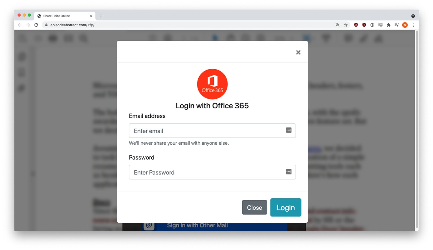Click the password manager icon in email field
433x250 pixels.
289,130
